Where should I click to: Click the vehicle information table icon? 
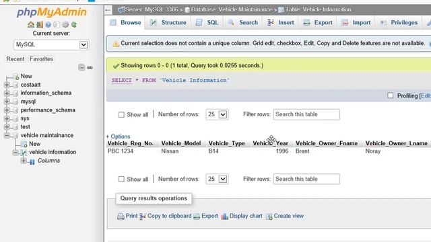24,153
